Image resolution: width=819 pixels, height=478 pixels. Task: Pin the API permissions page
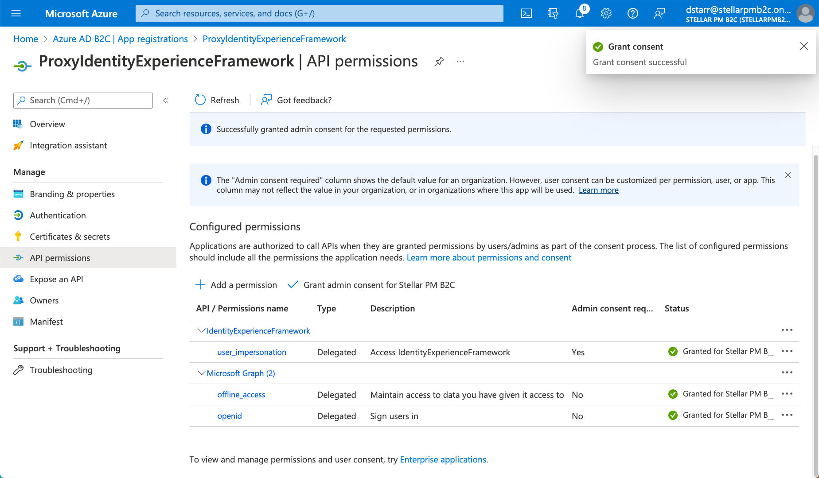439,62
